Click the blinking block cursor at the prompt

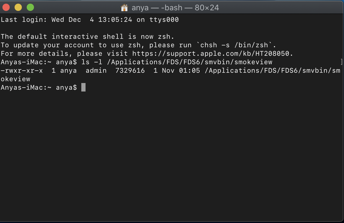[83, 87]
